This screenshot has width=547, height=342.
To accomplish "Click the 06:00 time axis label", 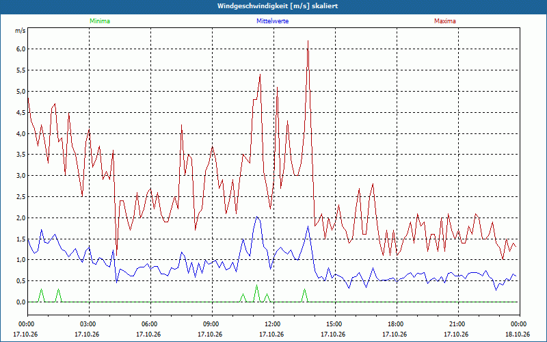I will [150, 324].
